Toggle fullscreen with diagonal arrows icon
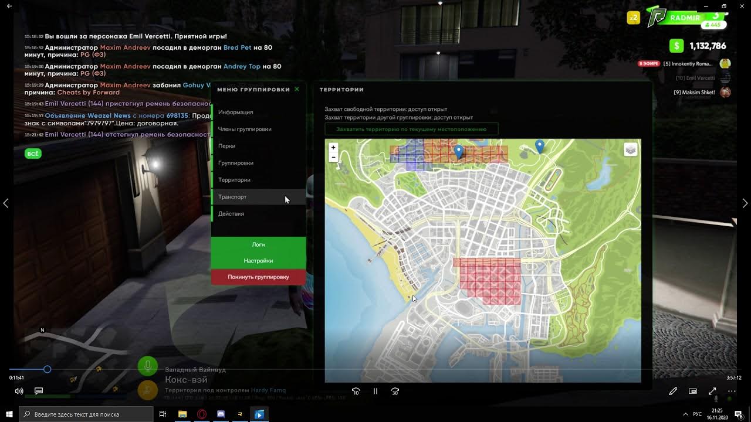751x422 pixels. click(x=712, y=391)
